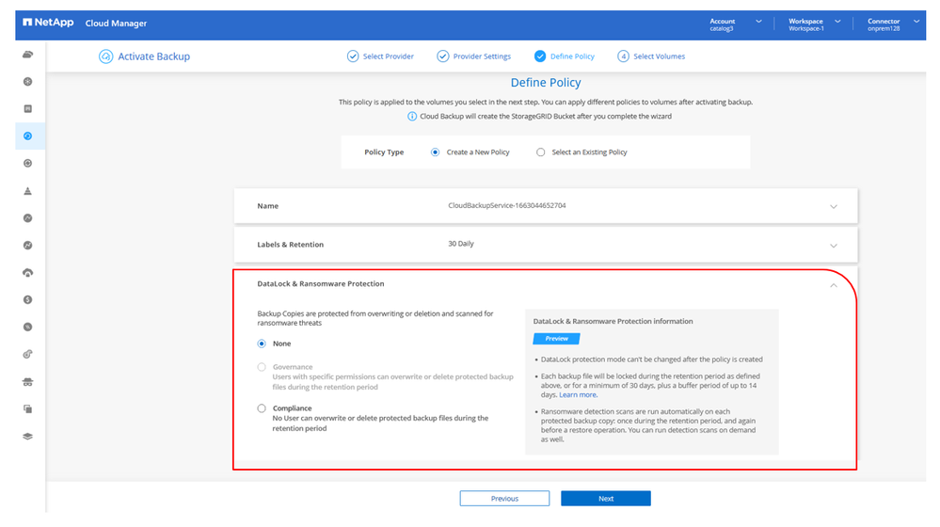This screenshot has height=527, width=940.
Task: Select the highlighted blue Backup icon in the sidebar
Action: 27,136
